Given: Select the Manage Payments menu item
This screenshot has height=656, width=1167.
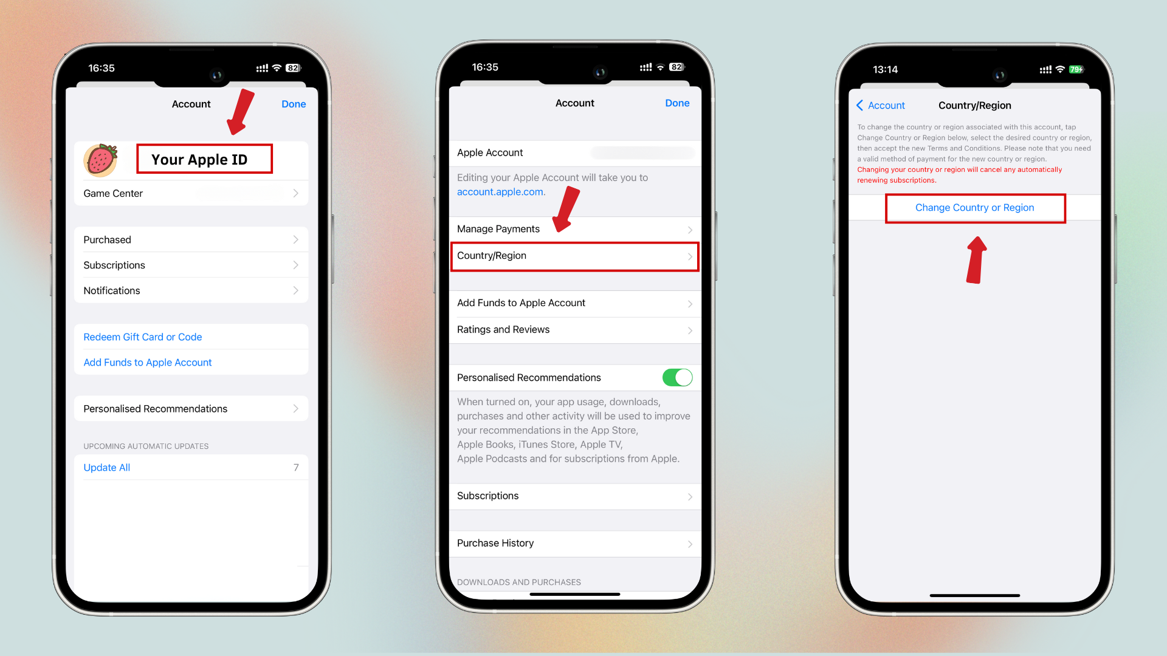Looking at the screenshot, I should (573, 229).
